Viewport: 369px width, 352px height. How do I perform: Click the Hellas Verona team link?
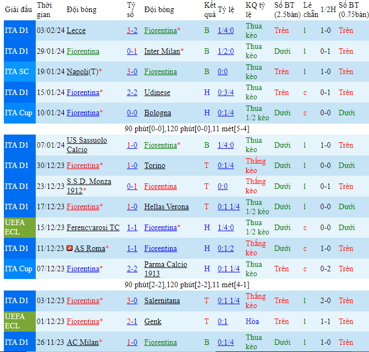[x=166, y=207]
